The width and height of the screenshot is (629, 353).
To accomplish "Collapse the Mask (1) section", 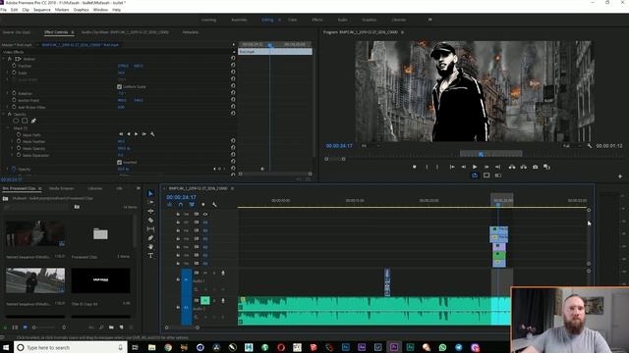I will coord(8,128).
